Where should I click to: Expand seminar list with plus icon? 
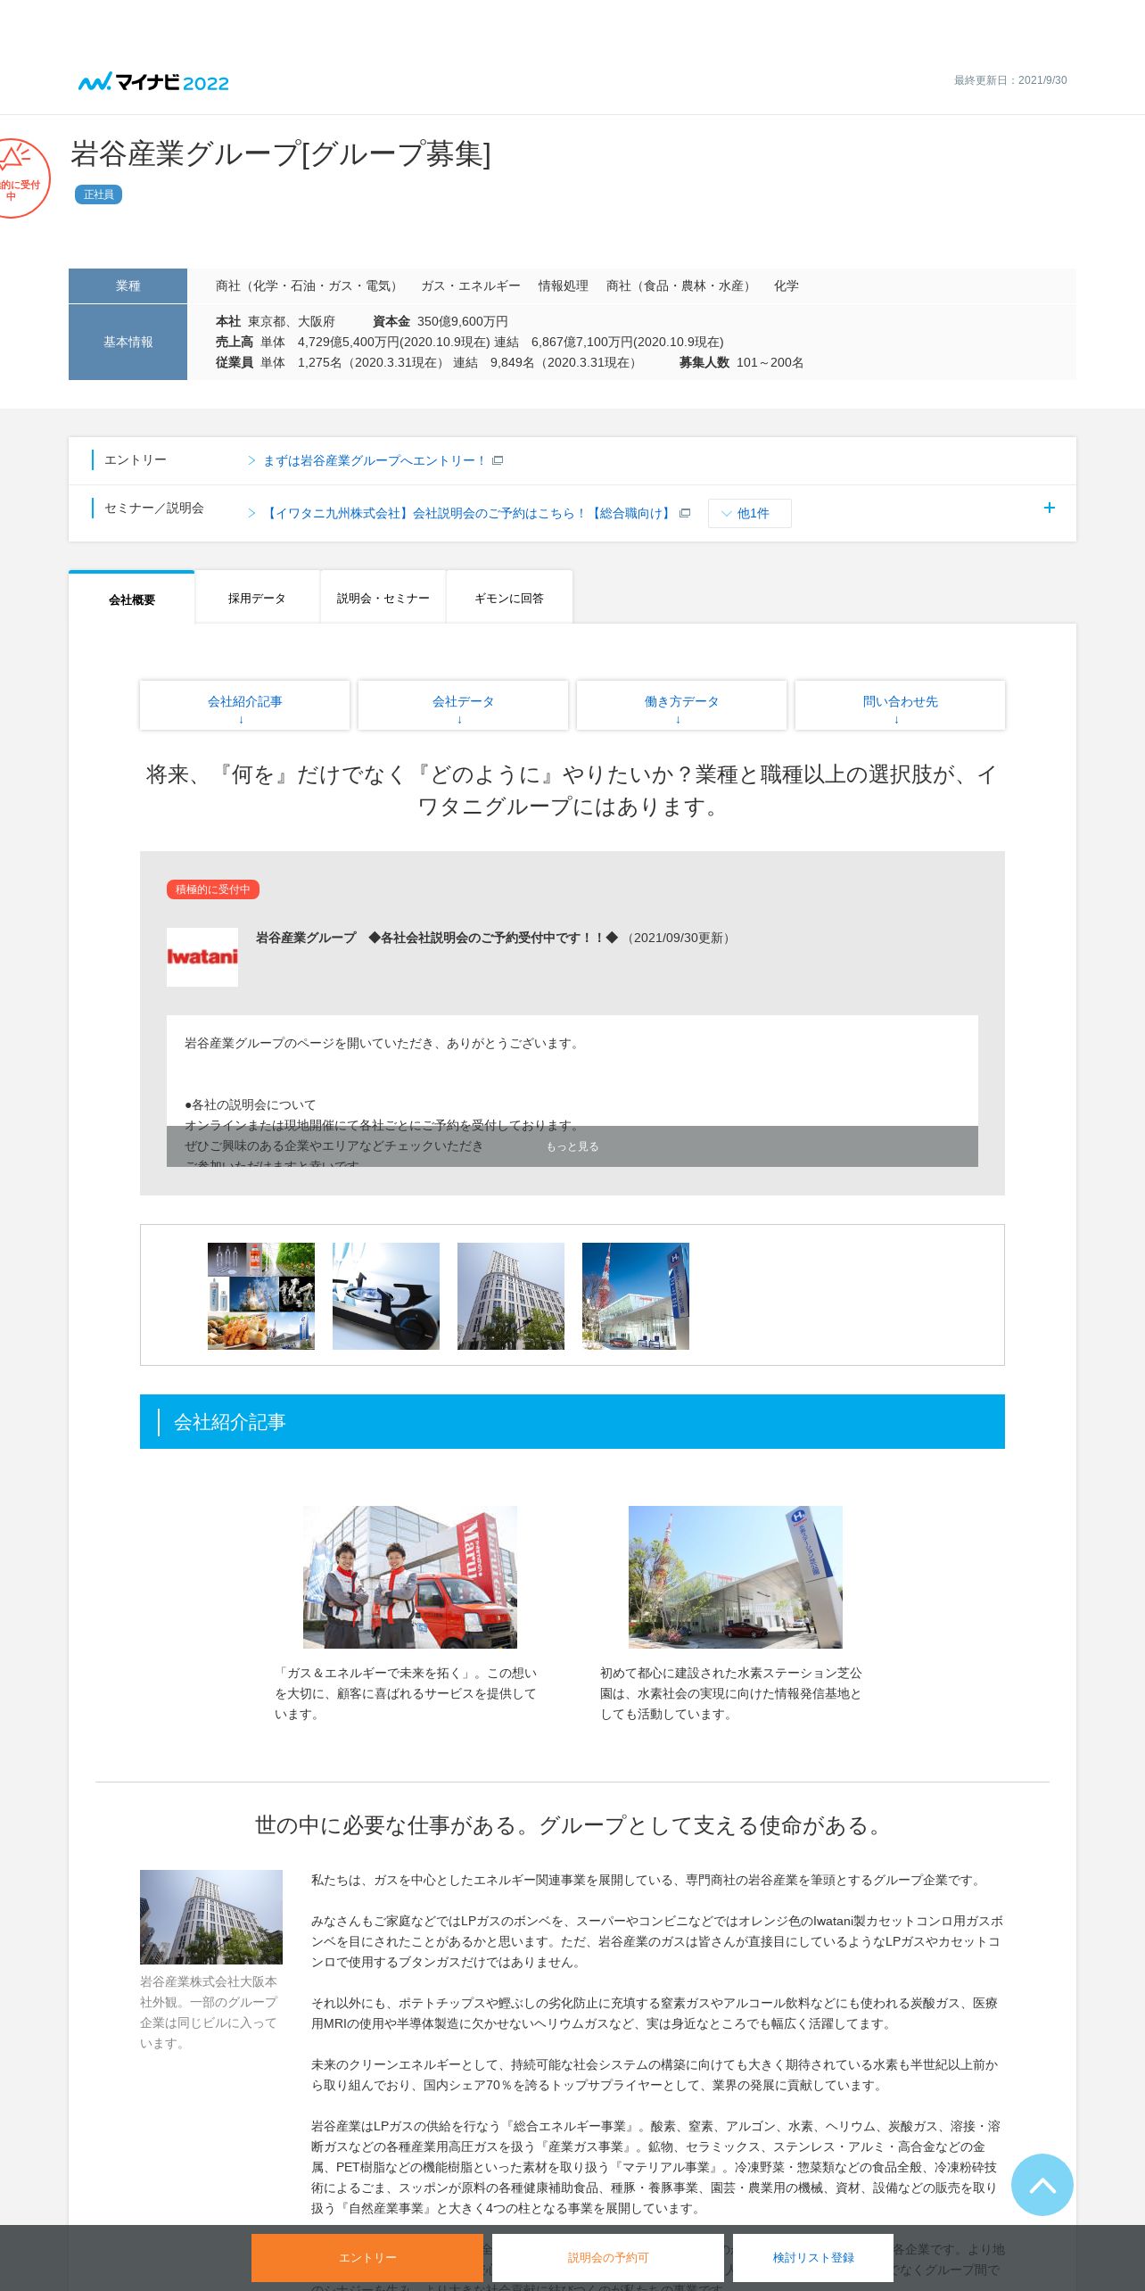(1050, 508)
